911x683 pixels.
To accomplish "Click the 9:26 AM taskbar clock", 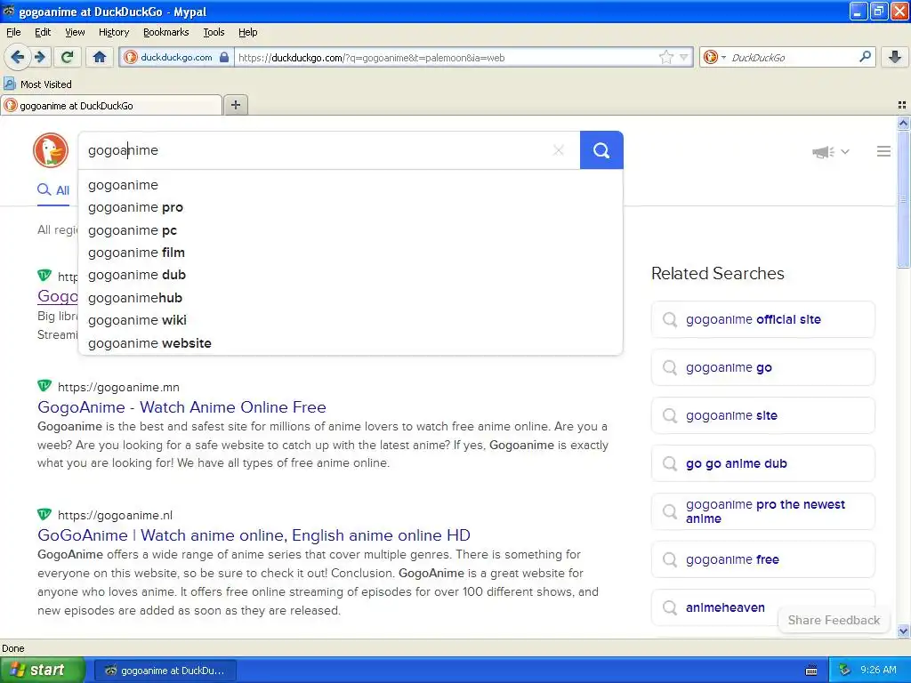I will (878, 670).
